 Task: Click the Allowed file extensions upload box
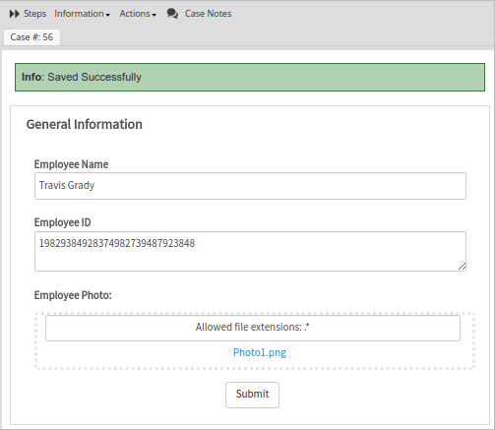pyautogui.click(x=253, y=328)
